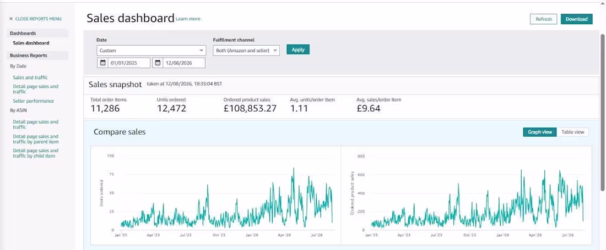Viewport: 606px width, 250px height.
Task: Open the Seller performance report
Action: pos(33,101)
